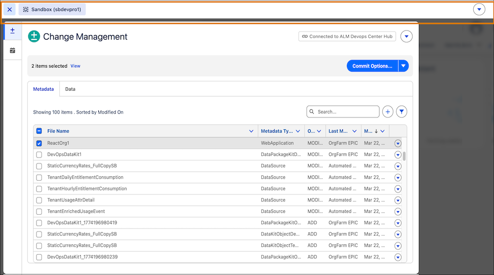
Task: Open Operation column chevron menu
Action: [319, 131]
